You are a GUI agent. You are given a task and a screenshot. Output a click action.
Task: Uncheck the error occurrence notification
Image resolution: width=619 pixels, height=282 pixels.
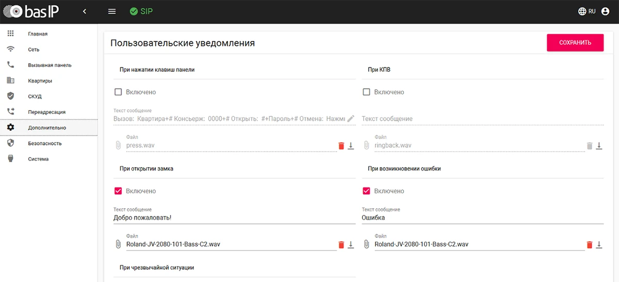coord(367,191)
